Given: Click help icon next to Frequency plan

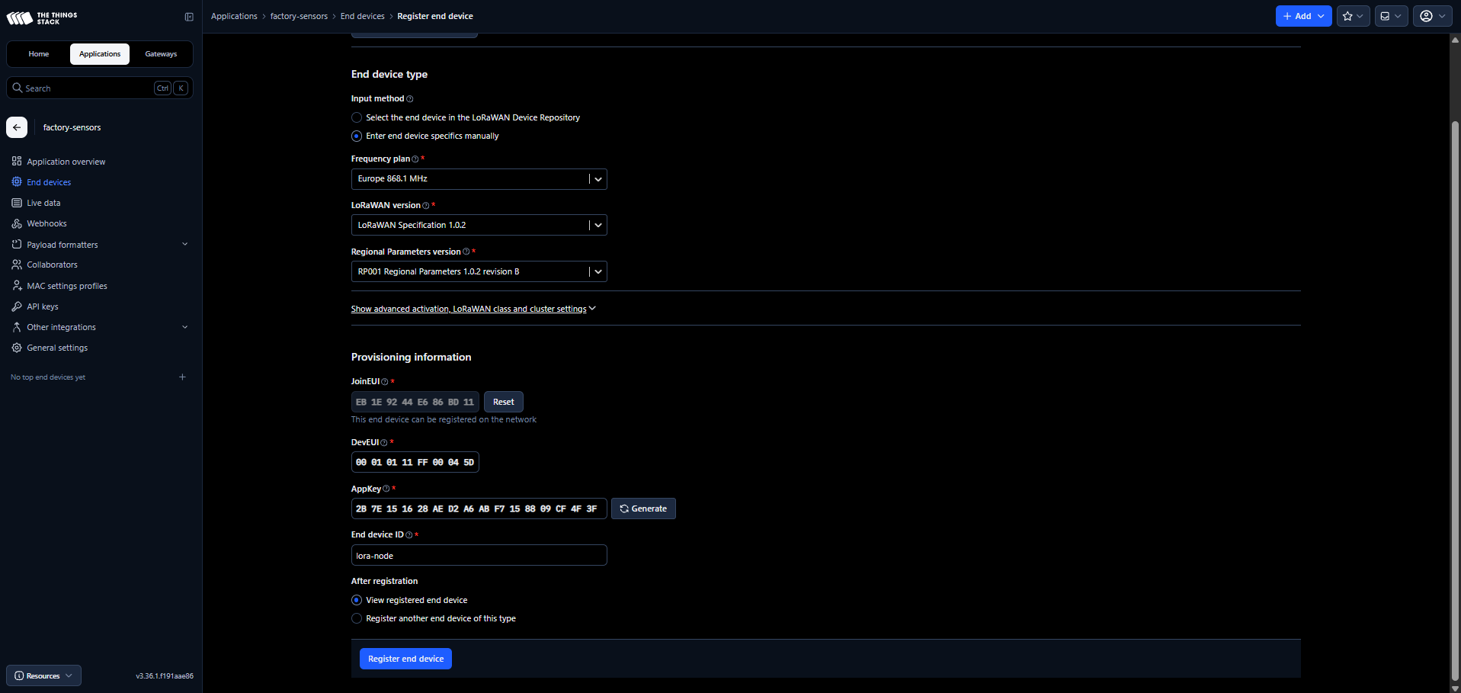Looking at the screenshot, I should click(x=415, y=159).
